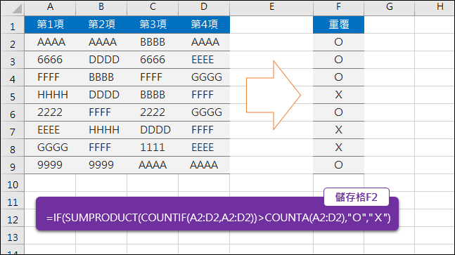The height and width of the screenshot is (255, 455).
Task: Select cell C2 containing BBBB
Action: pyautogui.click(x=153, y=42)
